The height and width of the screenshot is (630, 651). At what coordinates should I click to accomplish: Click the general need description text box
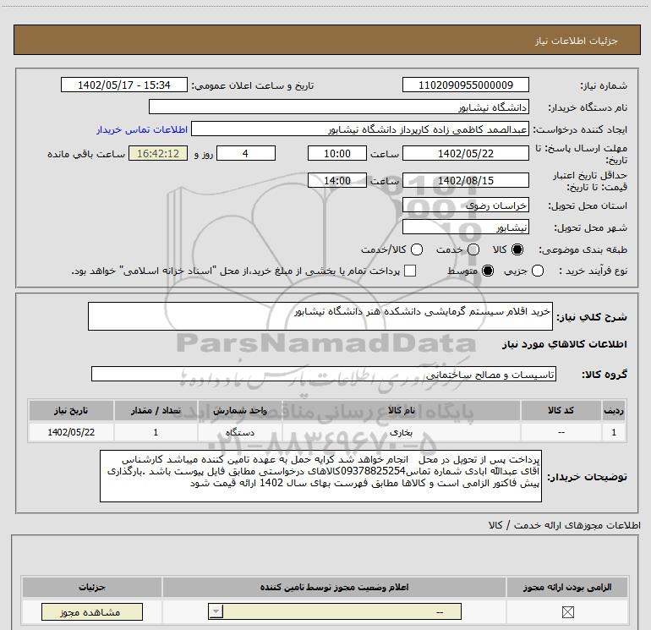click(x=320, y=316)
